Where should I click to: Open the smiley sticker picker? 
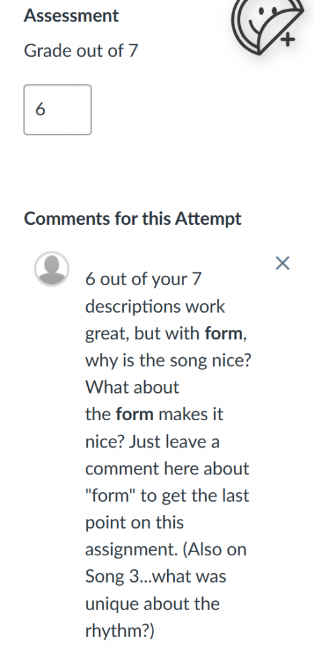[x=266, y=25]
